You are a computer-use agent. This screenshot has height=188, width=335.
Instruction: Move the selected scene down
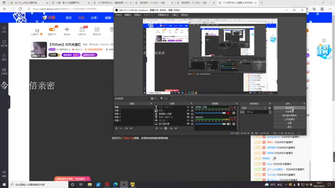[x=131, y=128]
